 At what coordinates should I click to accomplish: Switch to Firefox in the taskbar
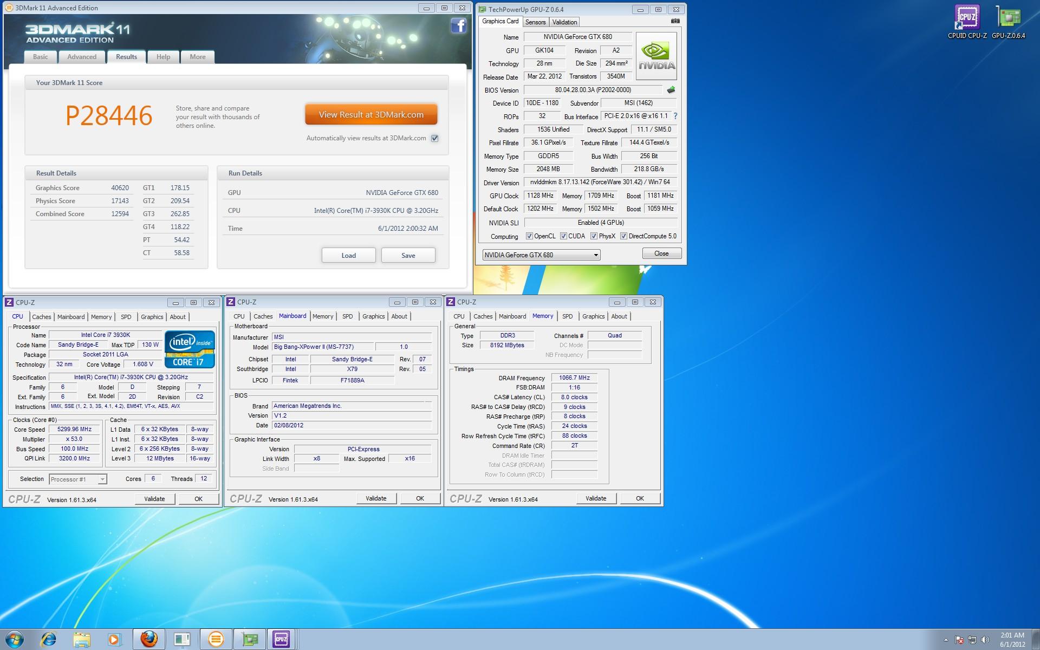point(149,640)
